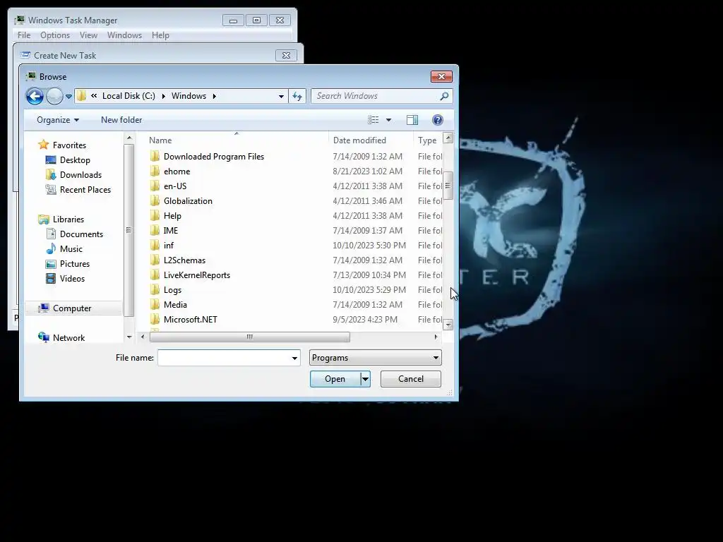The height and width of the screenshot is (542, 723).
Task: Select the Microsoft.NET folder icon
Action: [155, 320]
